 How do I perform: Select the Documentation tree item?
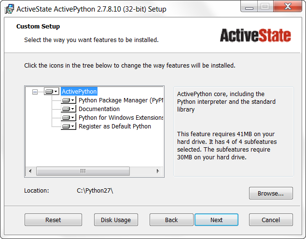click(99, 109)
